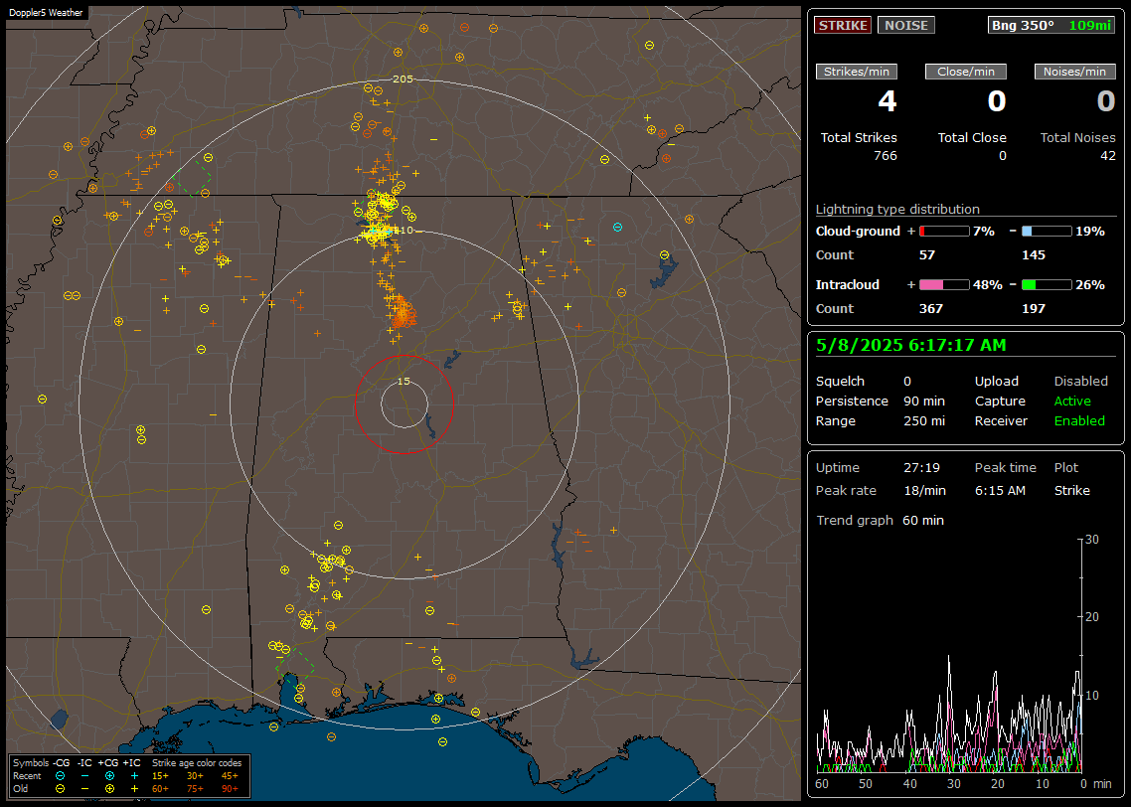1131x807 pixels.
Task: Click the negative Cloud-ground 19% bar
Action: pos(1047,232)
